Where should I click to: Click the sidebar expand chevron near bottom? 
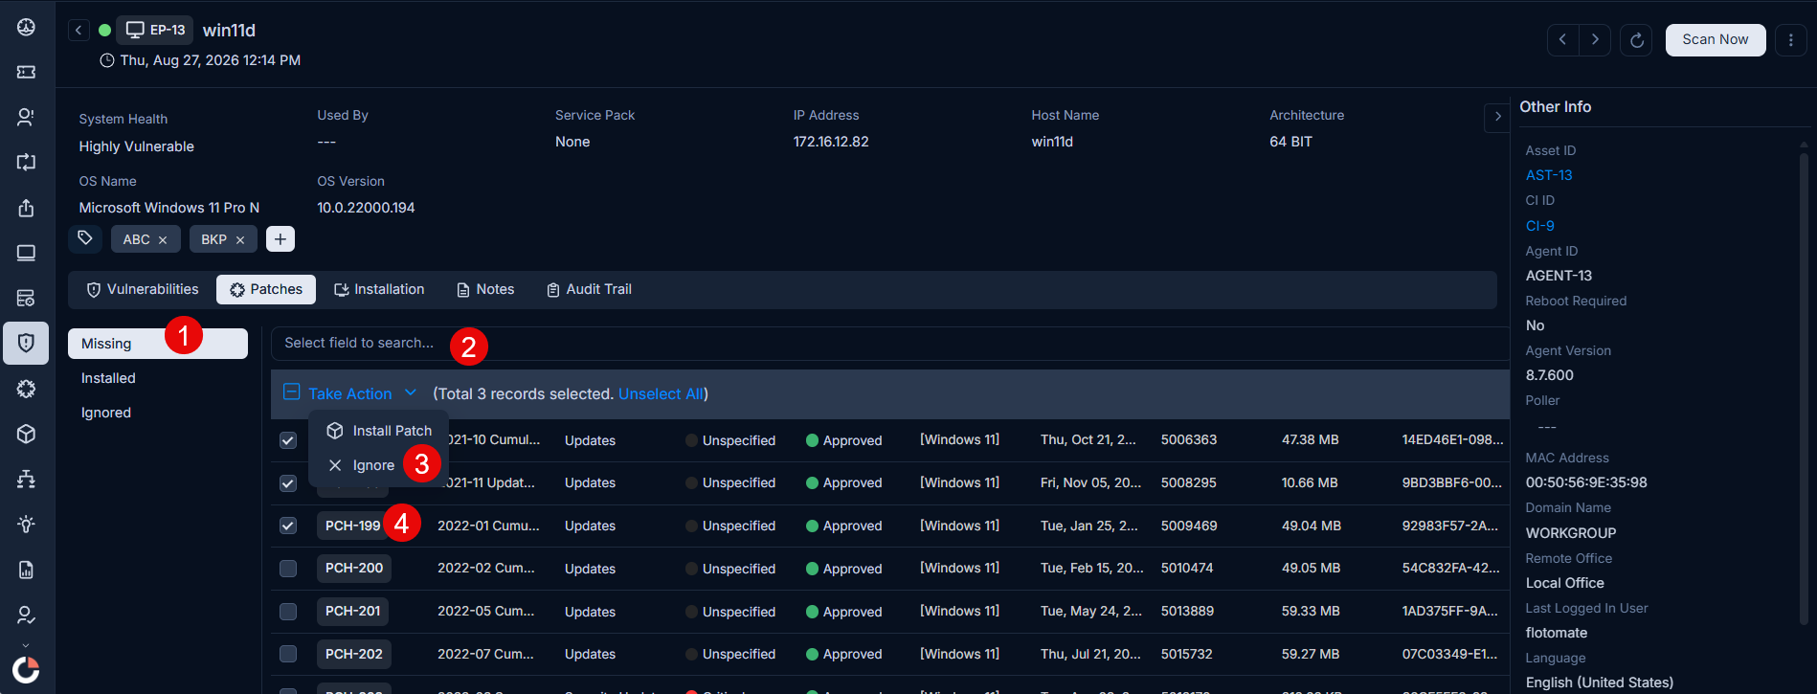[x=26, y=645]
